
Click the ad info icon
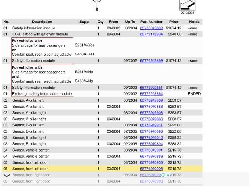pyautogui.click(x=163, y=175)
